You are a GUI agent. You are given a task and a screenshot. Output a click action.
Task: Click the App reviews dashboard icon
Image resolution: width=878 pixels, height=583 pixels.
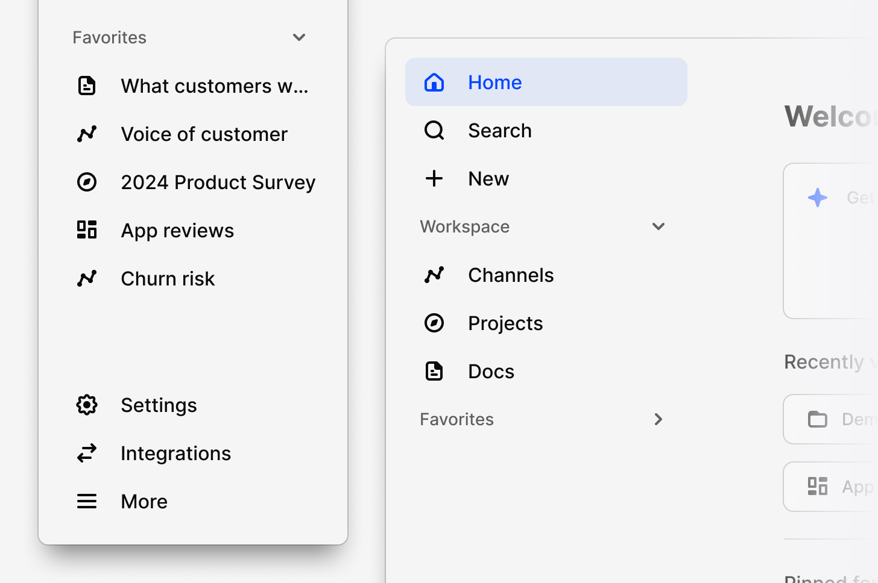(87, 230)
